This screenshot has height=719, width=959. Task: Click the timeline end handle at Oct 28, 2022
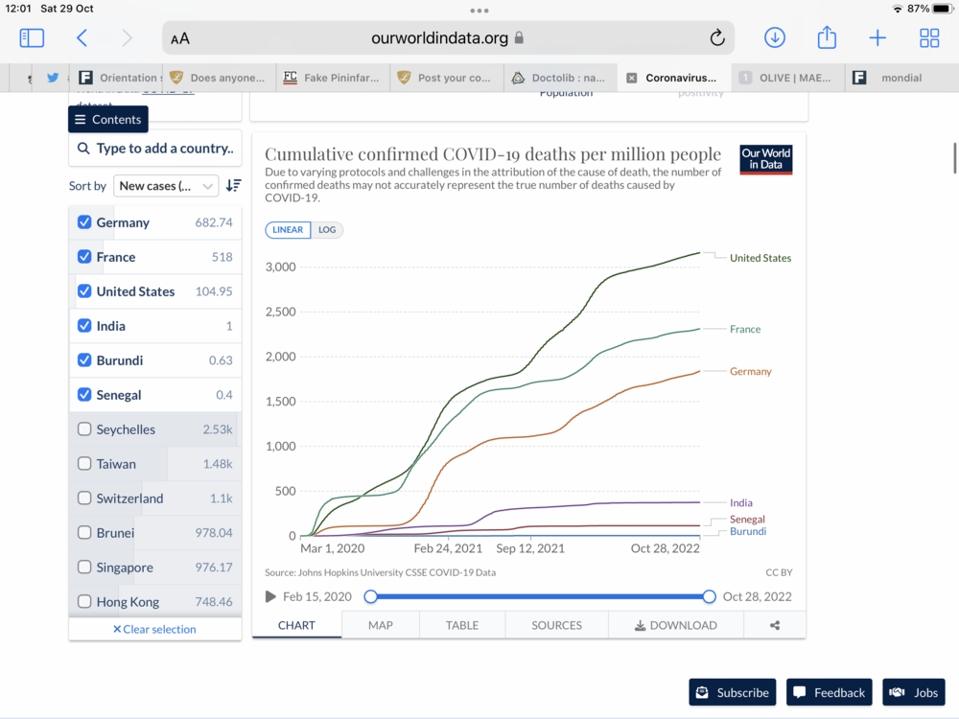[709, 596]
